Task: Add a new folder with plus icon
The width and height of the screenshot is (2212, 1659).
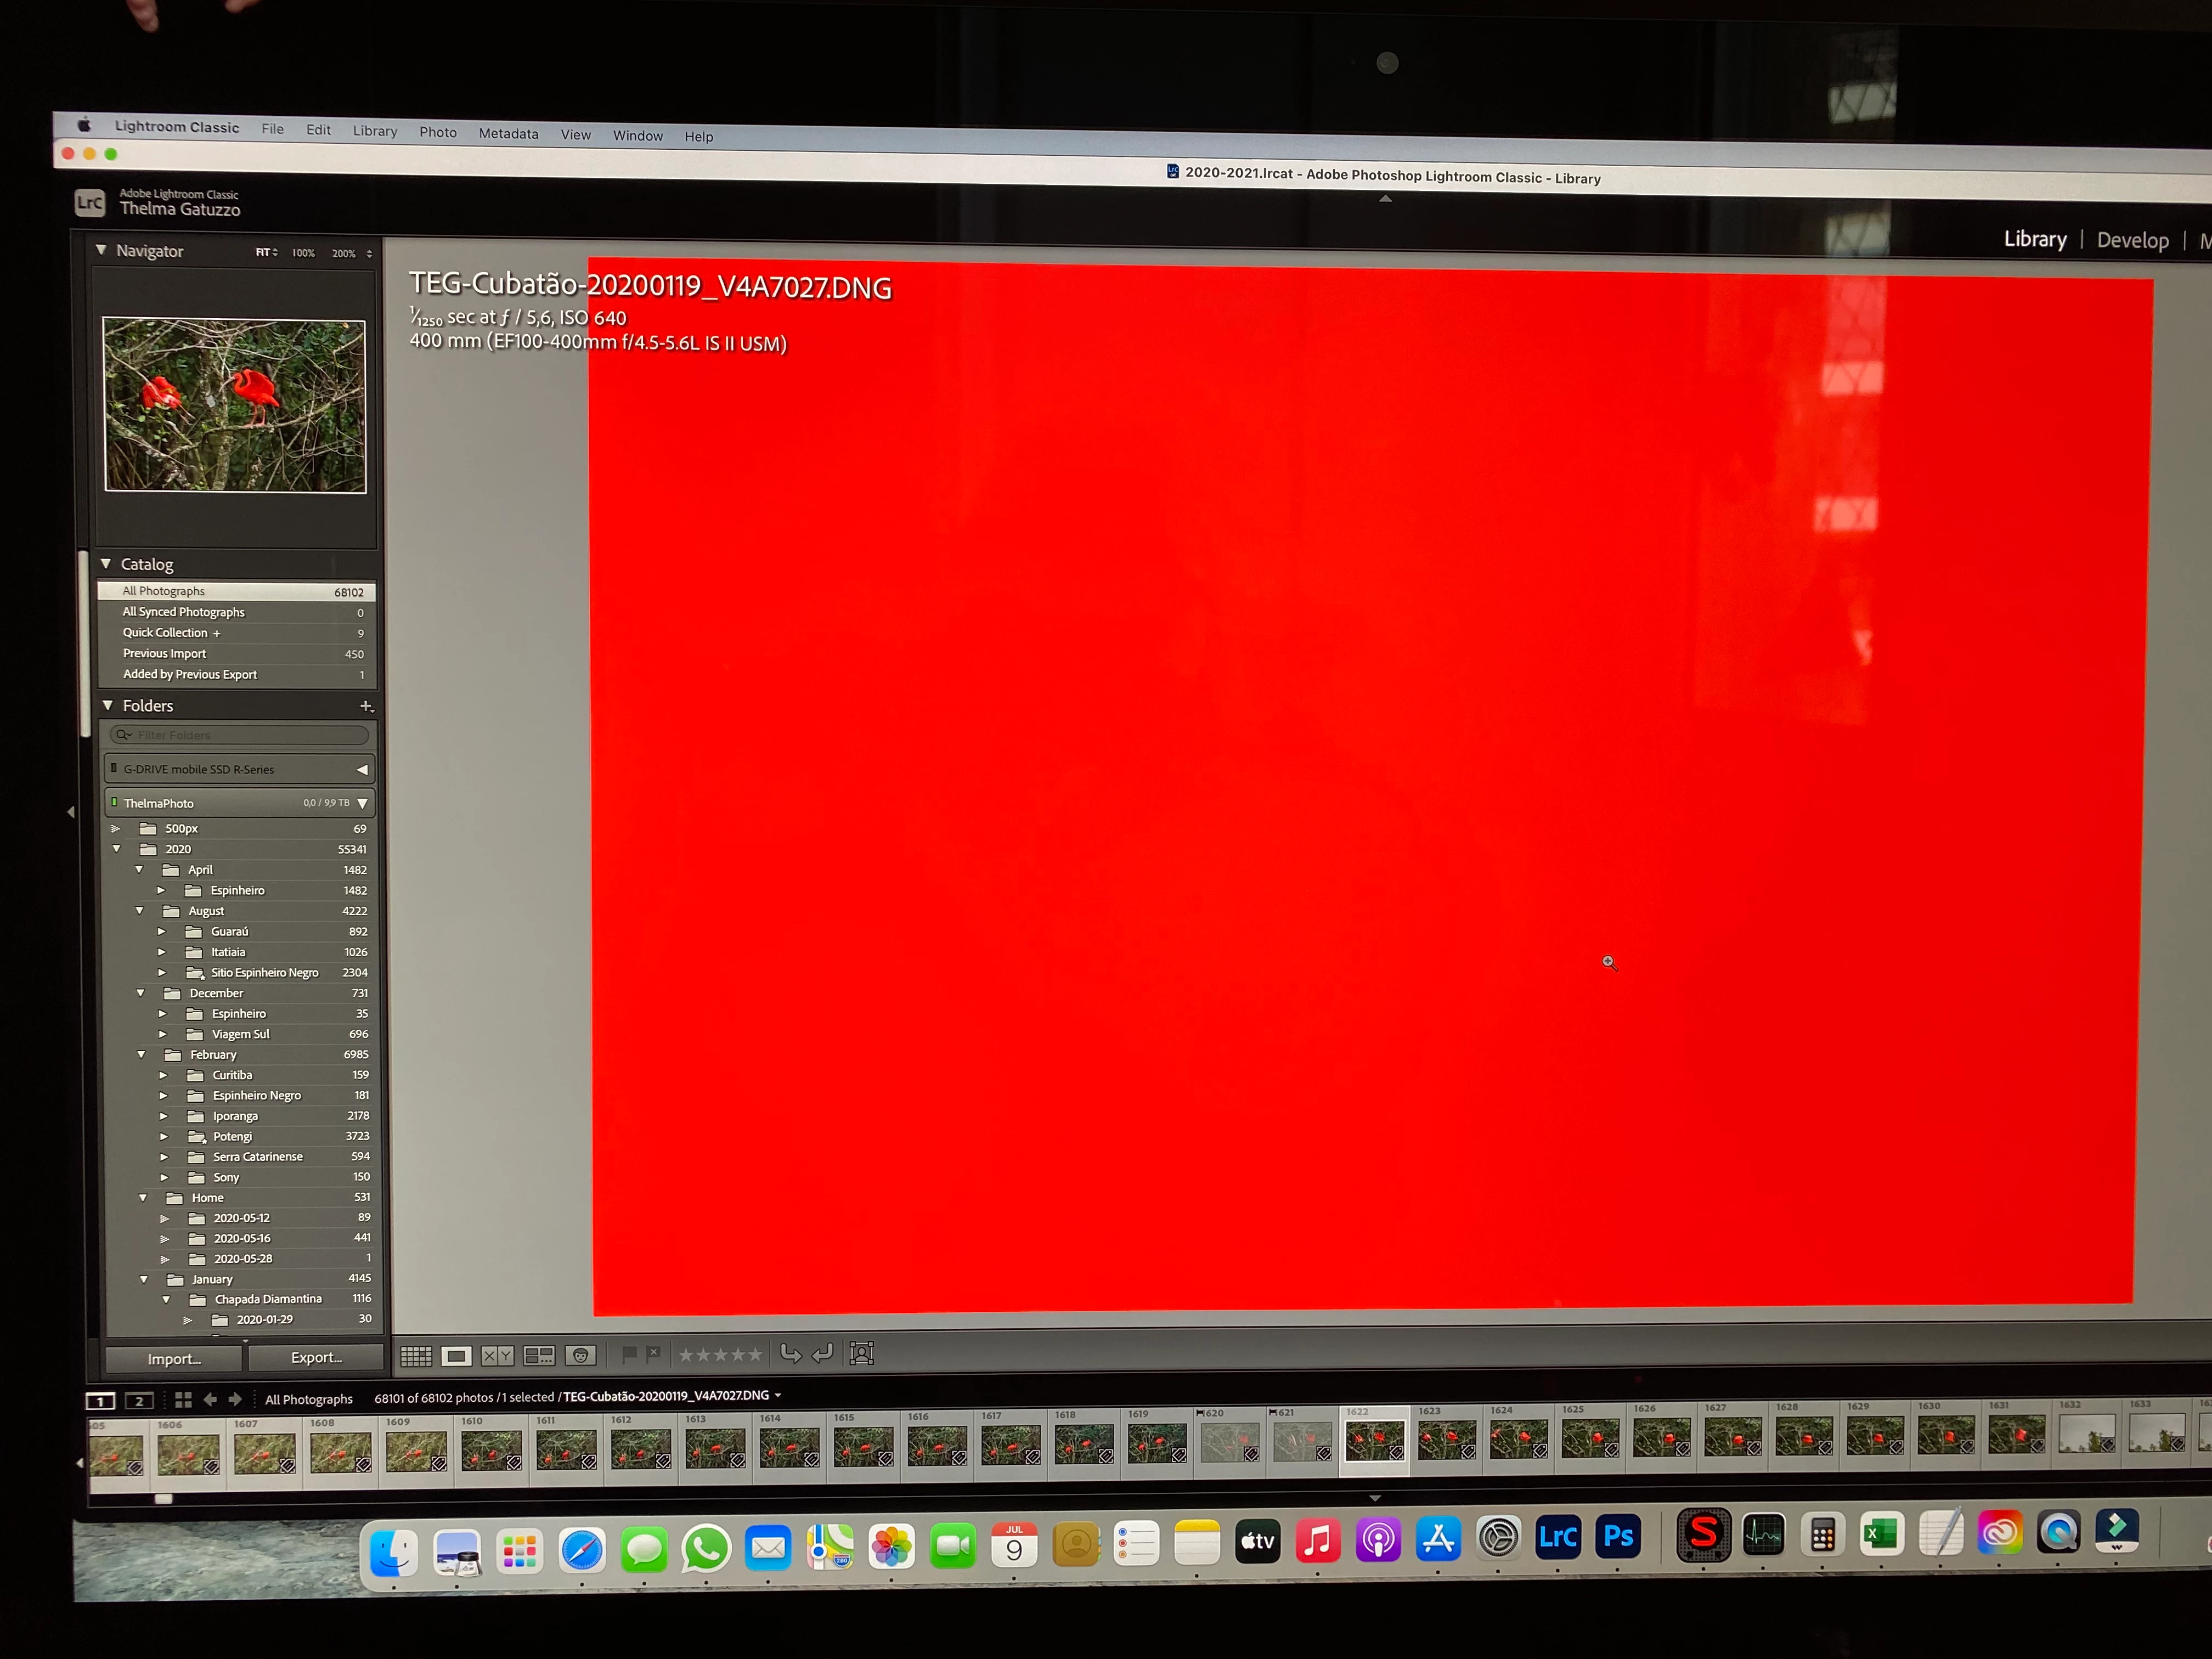Action: tap(366, 706)
